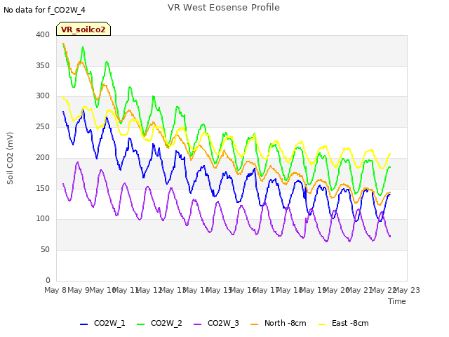Viewport: 449px width, 337px height.
Task: Click the VR_soilco2 annotation label
Action: tap(83, 29)
